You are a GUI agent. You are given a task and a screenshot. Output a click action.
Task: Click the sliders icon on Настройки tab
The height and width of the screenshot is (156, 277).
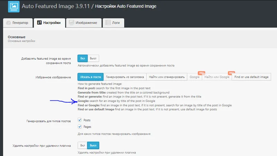(x=39, y=23)
